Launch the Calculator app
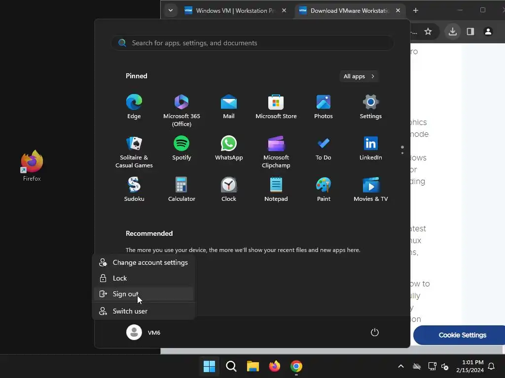Screen dimensions: 505x378 point(181,189)
